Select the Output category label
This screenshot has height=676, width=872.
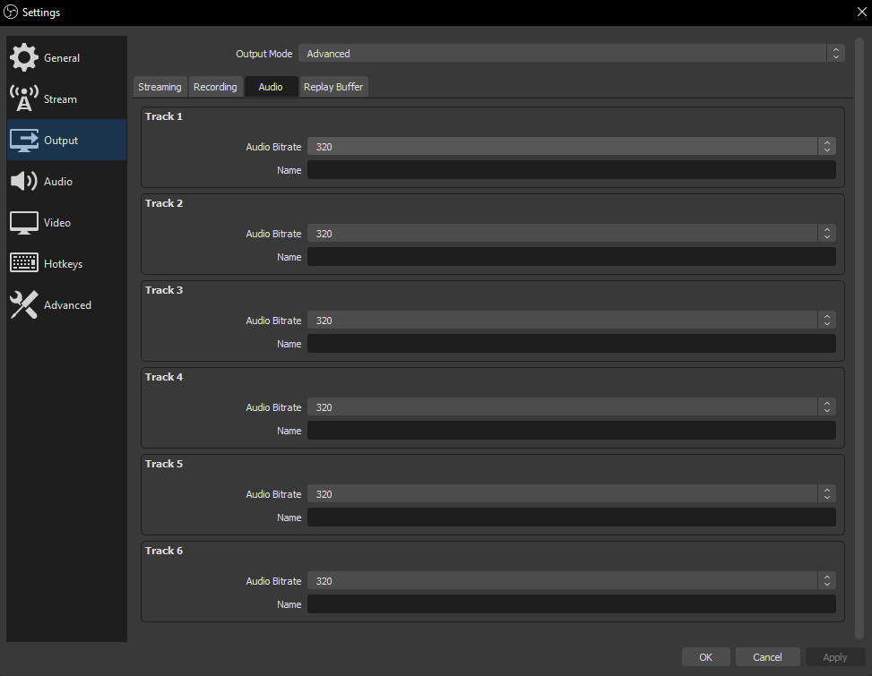tap(61, 141)
